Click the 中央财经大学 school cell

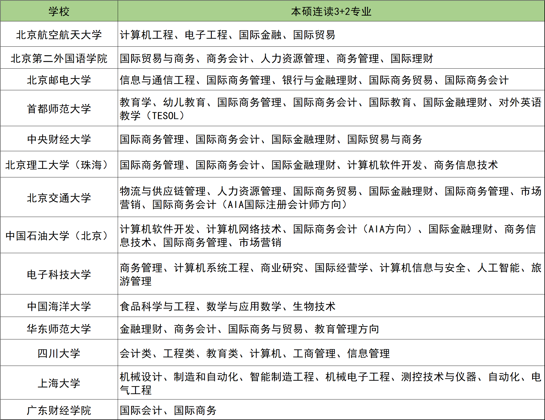coord(59,139)
